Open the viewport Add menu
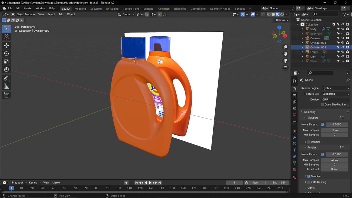The width and height of the screenshot is (352, 198). click(x=61, y=14)
